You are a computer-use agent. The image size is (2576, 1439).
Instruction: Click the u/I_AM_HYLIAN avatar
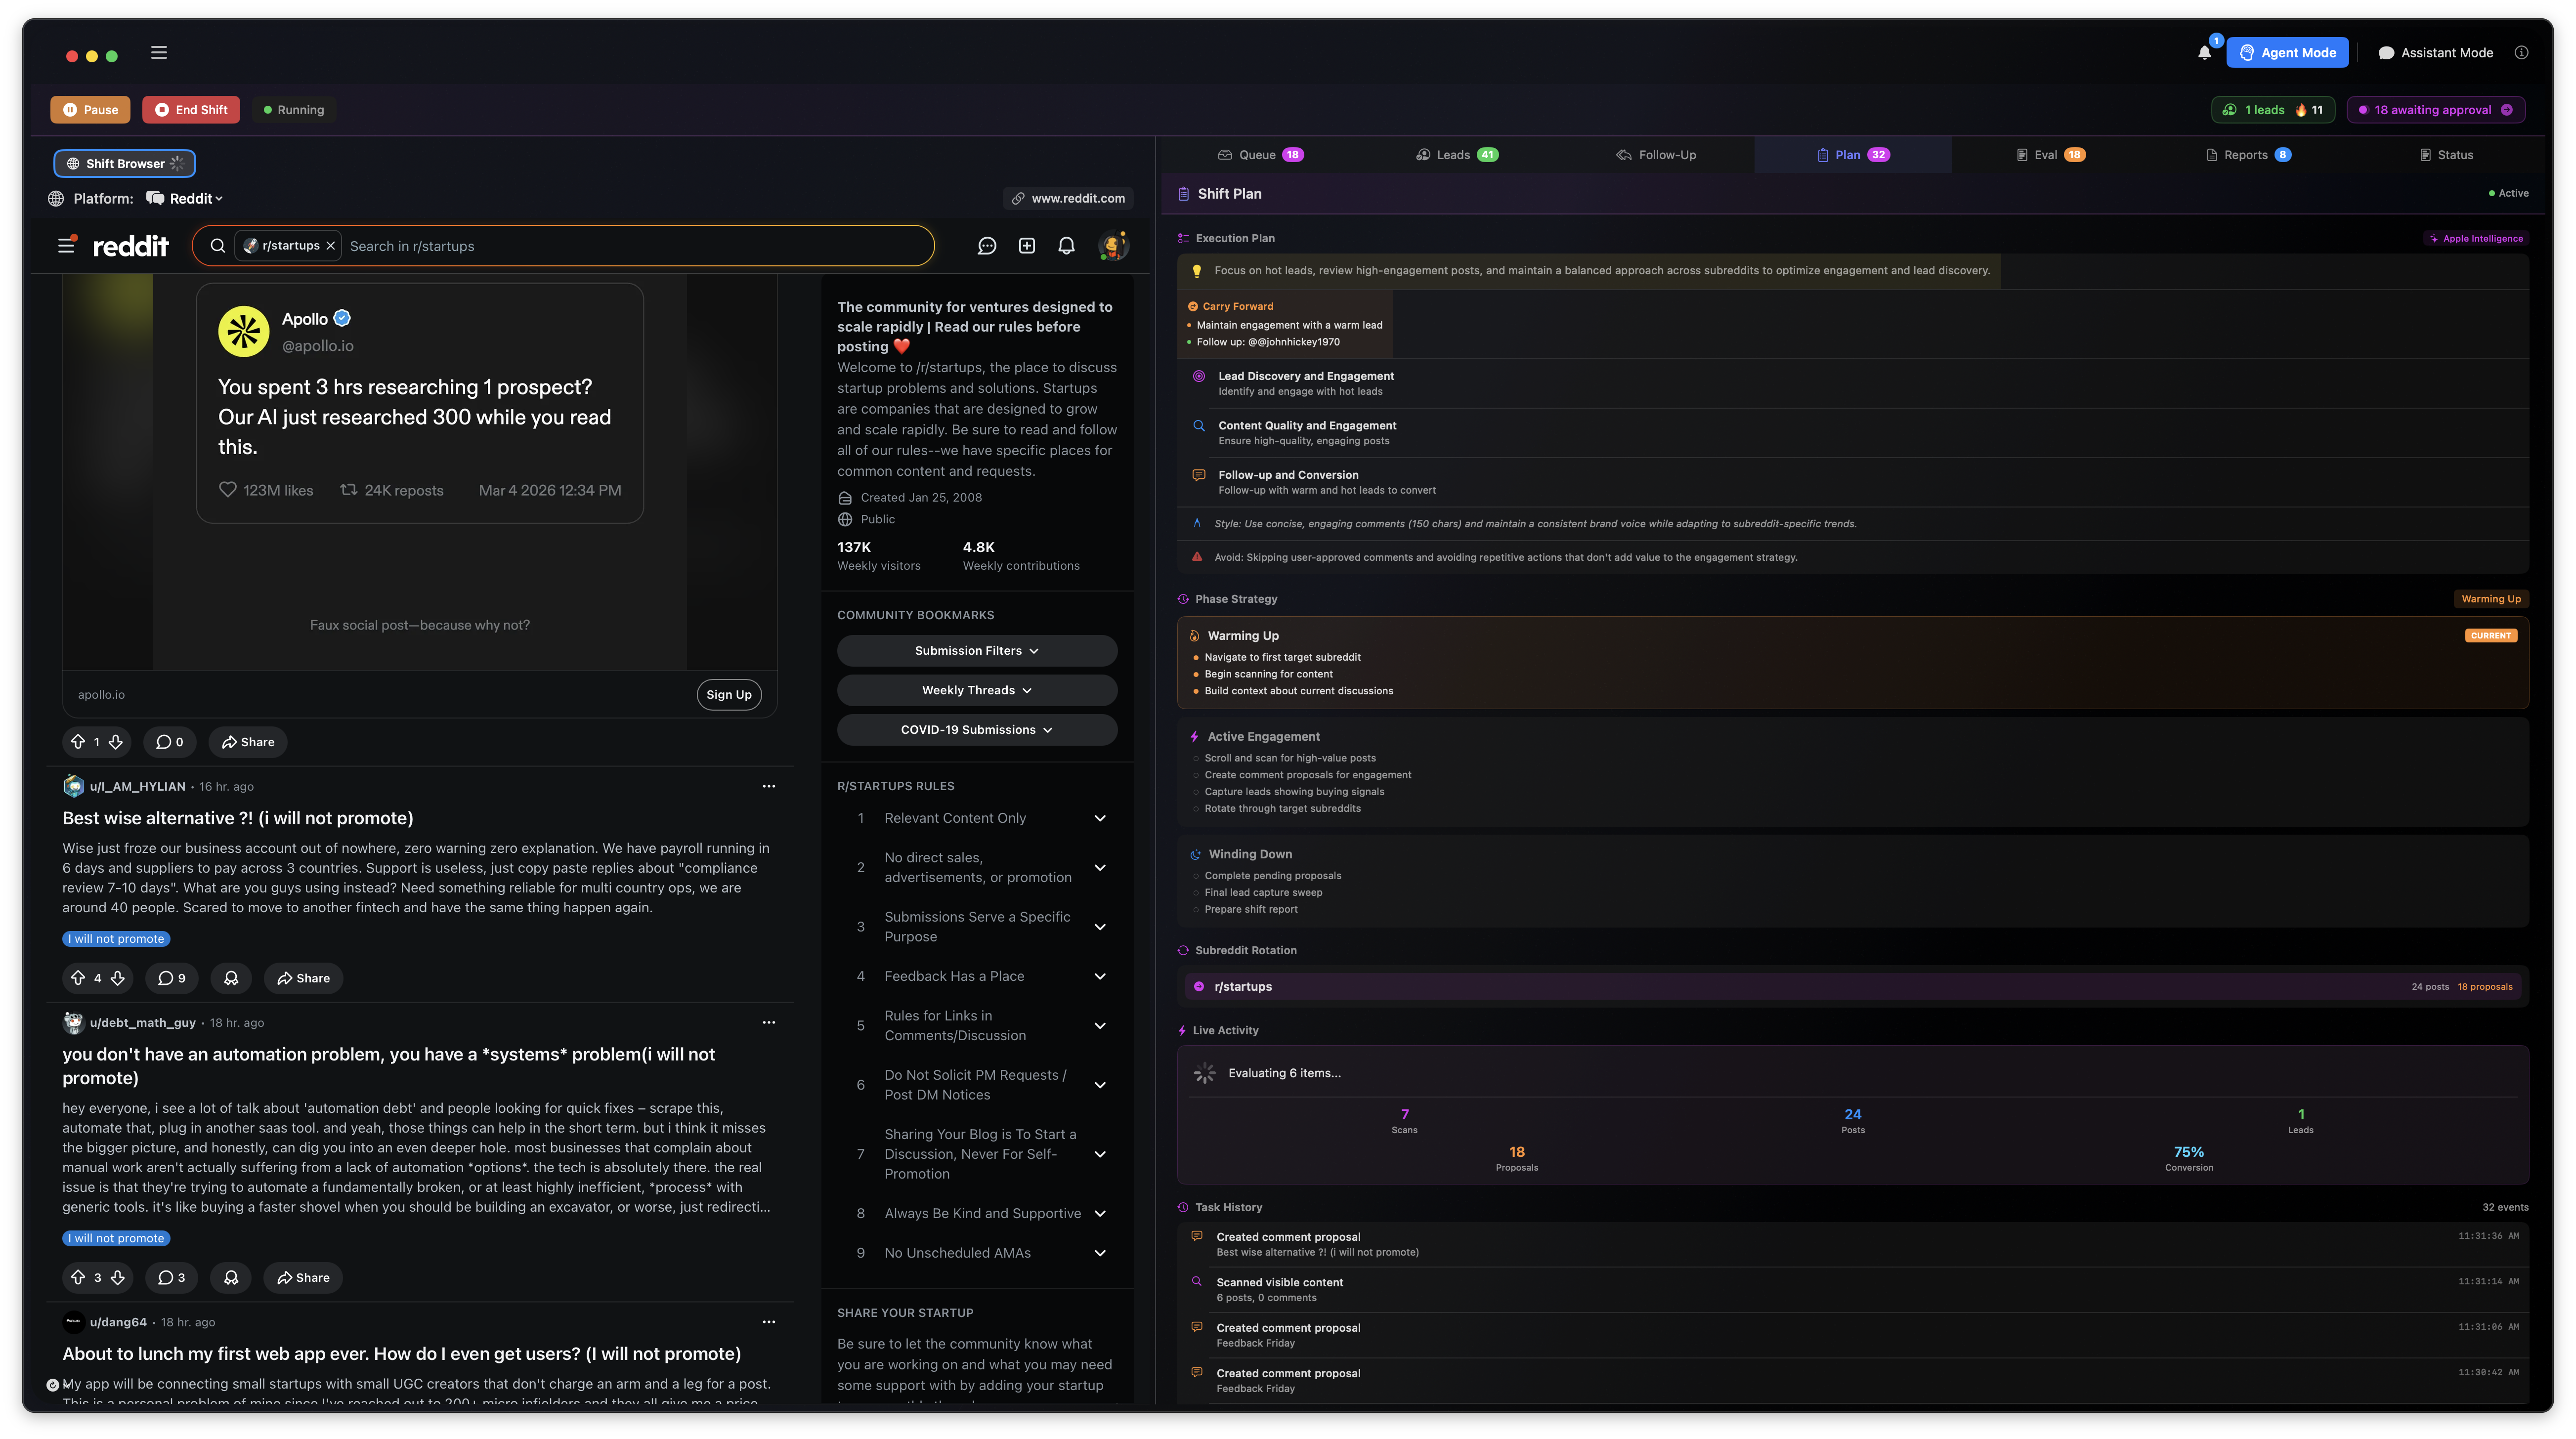(x=74, y=786)
